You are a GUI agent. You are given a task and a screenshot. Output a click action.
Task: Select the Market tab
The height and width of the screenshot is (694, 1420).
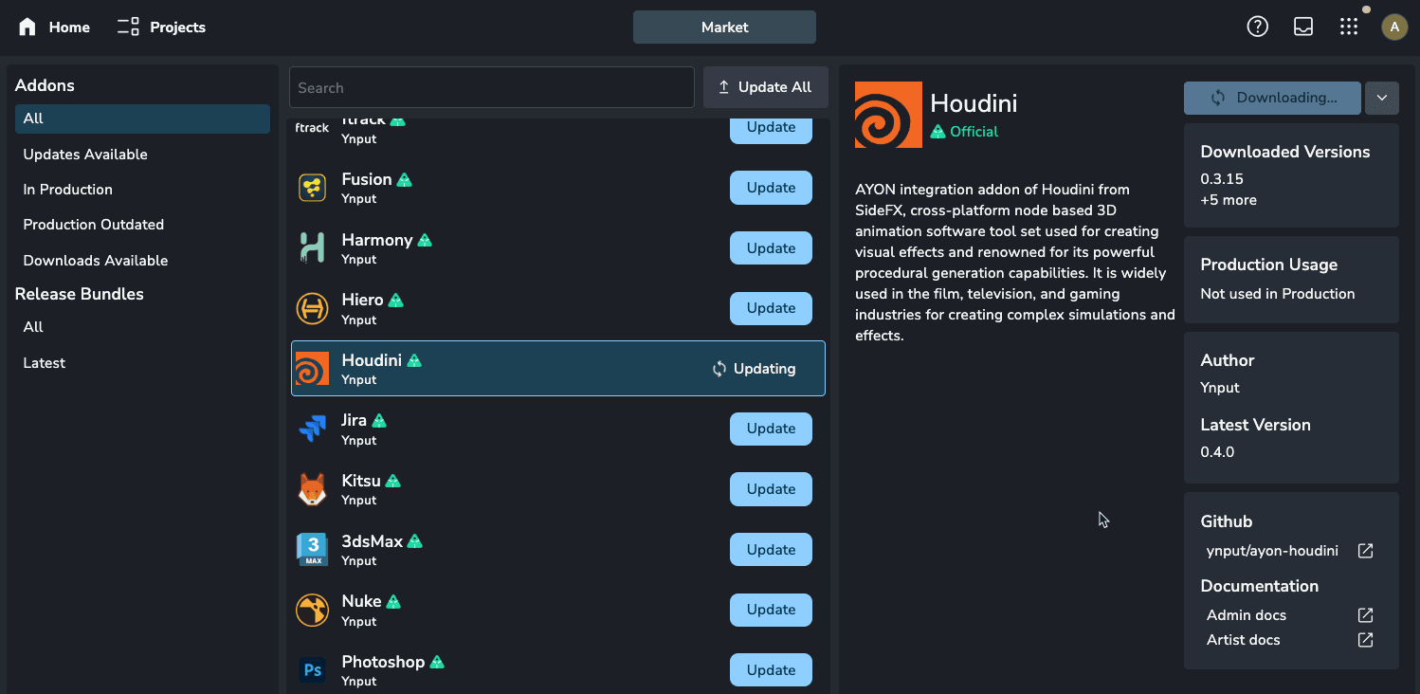tap(724, 27)
